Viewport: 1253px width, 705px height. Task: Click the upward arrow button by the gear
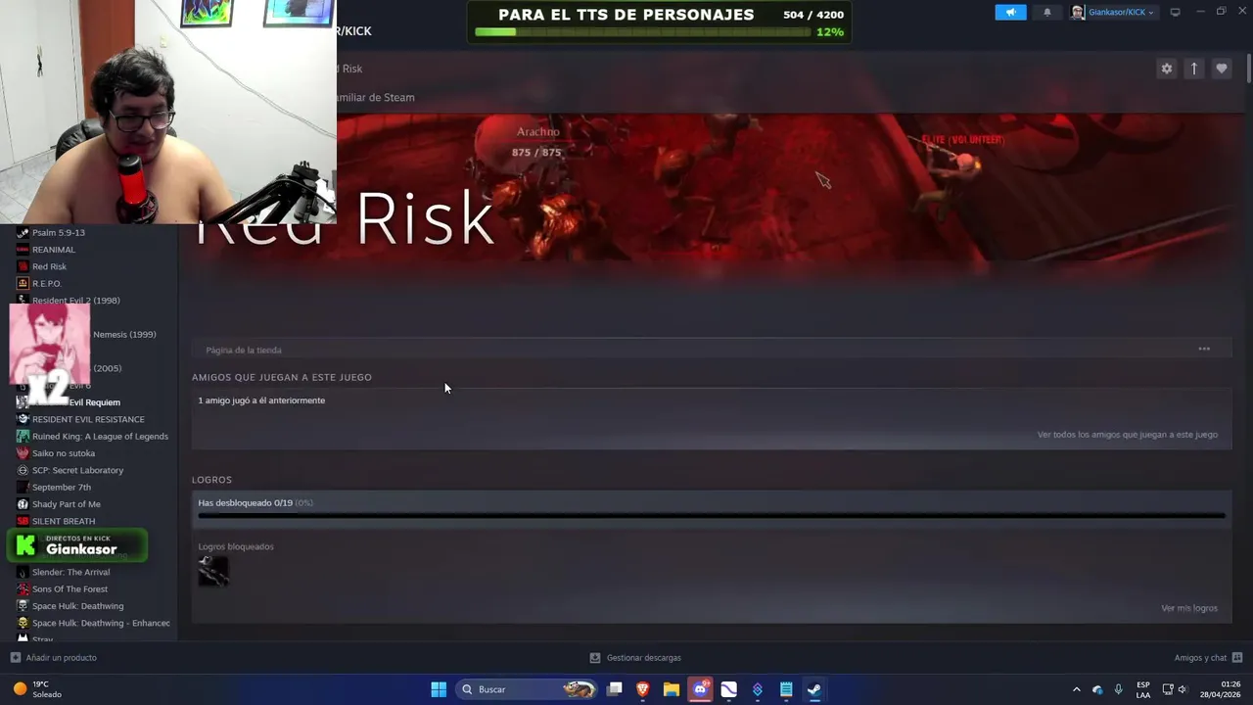coord(1193,69)
